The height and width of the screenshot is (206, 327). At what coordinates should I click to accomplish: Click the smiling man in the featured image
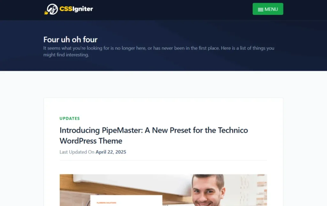pos(209,190)
